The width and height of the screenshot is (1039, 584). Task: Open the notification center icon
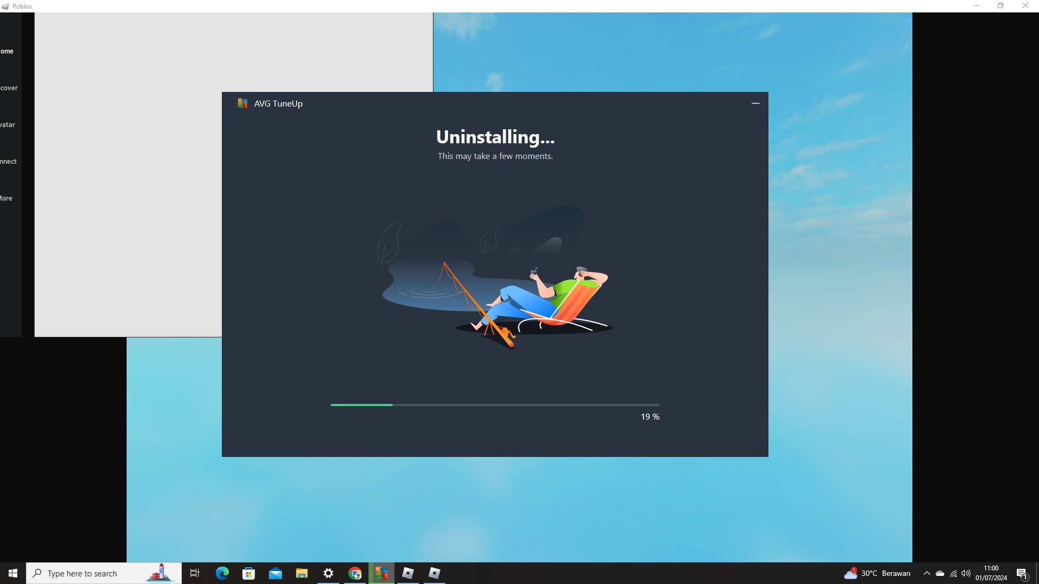point(1022,573)
